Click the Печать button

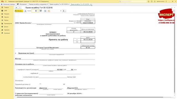coord(19,11)
